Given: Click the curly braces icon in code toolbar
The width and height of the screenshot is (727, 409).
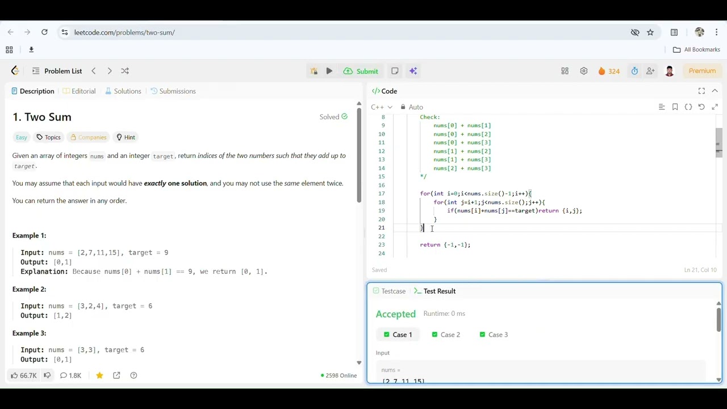Looking at the screenshot, I should click(688, 107).
